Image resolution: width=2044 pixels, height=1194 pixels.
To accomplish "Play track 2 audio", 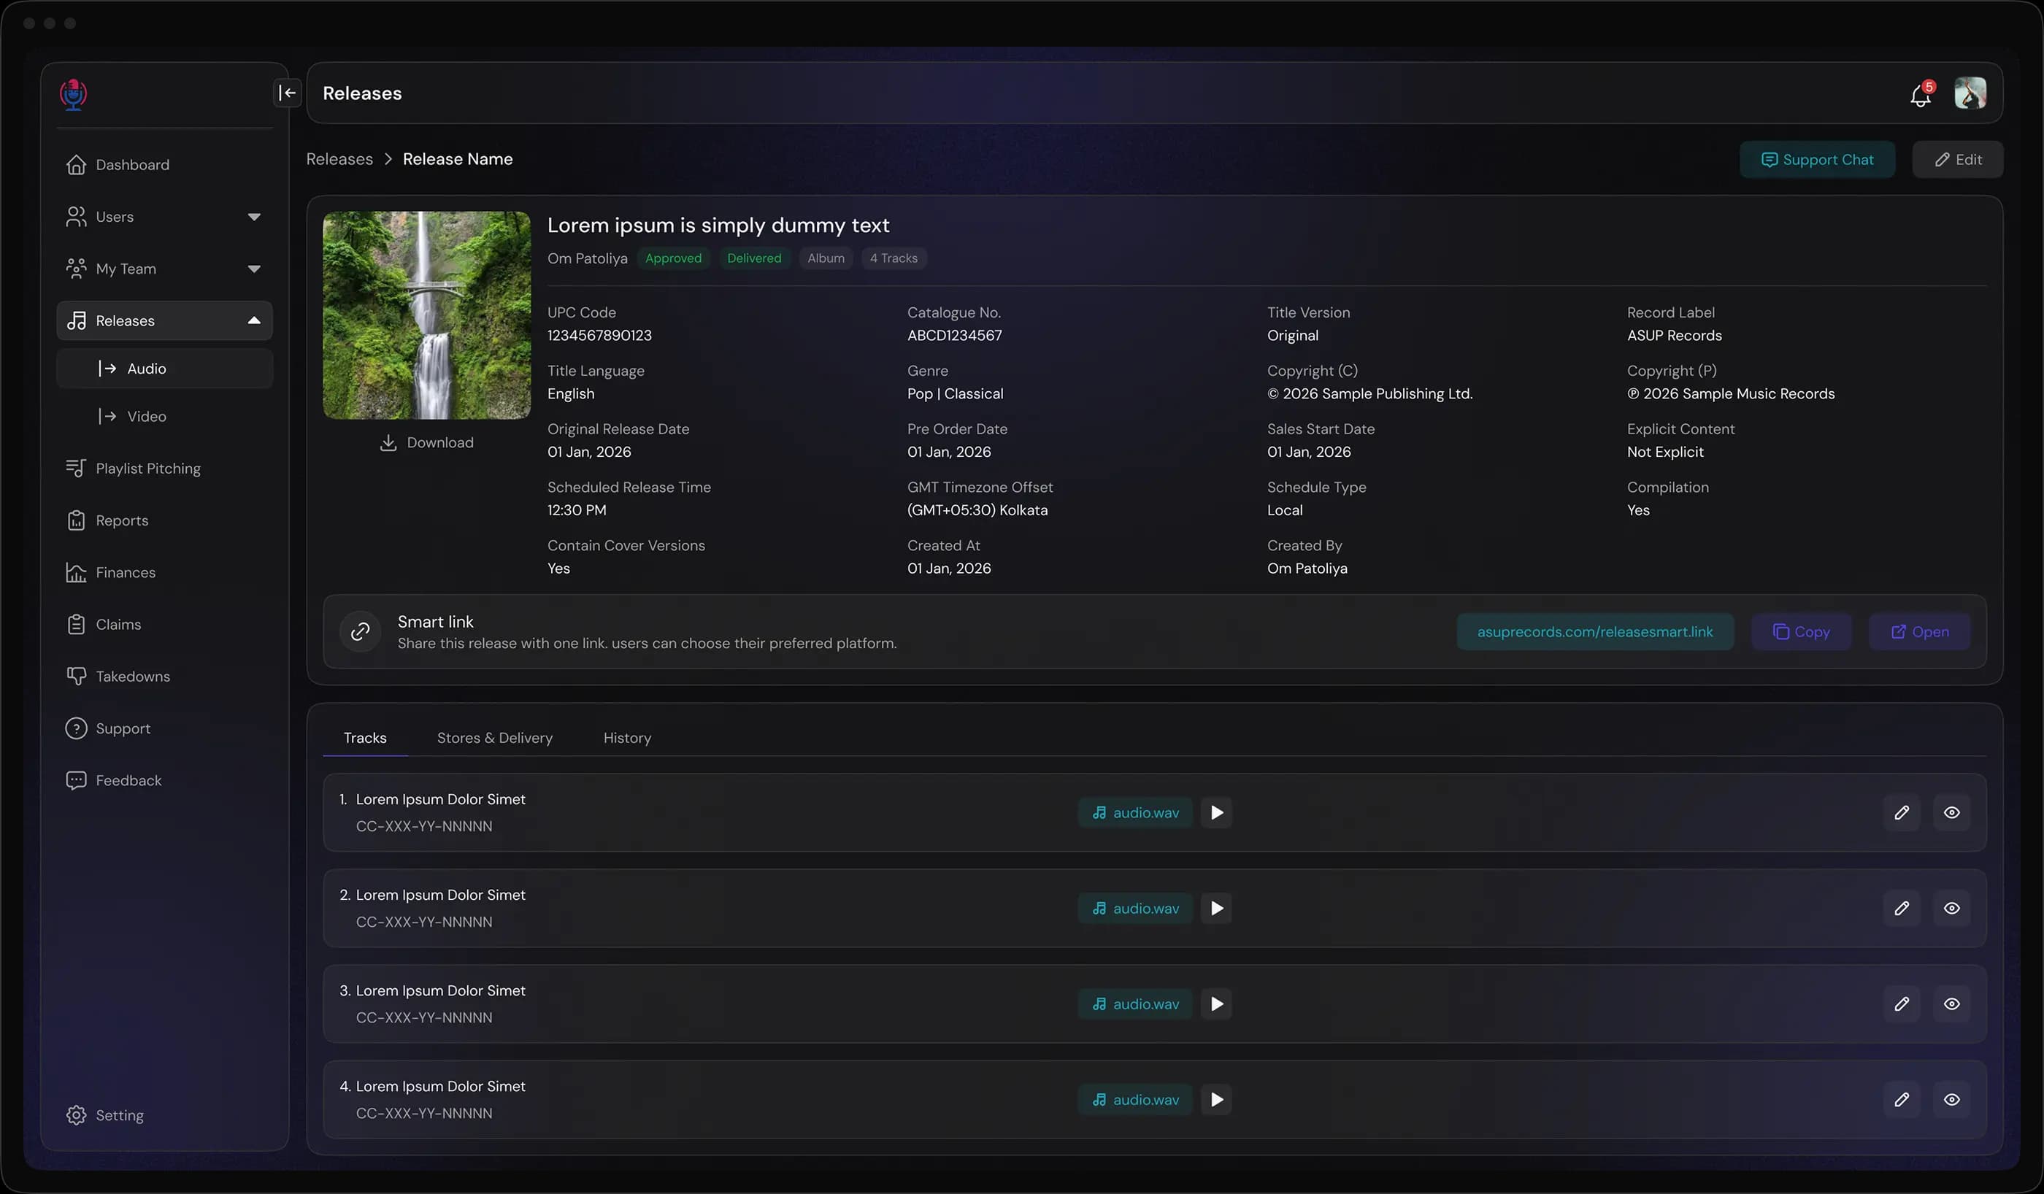I will (x=1217, y=908).
